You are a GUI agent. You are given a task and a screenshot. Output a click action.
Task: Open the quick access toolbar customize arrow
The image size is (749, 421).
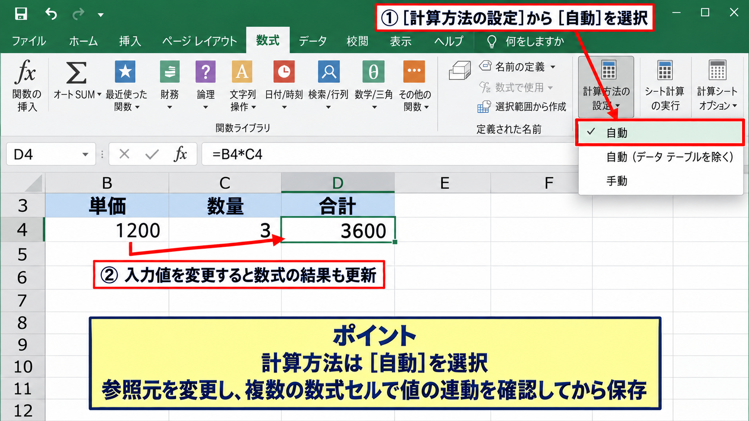[x=101, y=15]
